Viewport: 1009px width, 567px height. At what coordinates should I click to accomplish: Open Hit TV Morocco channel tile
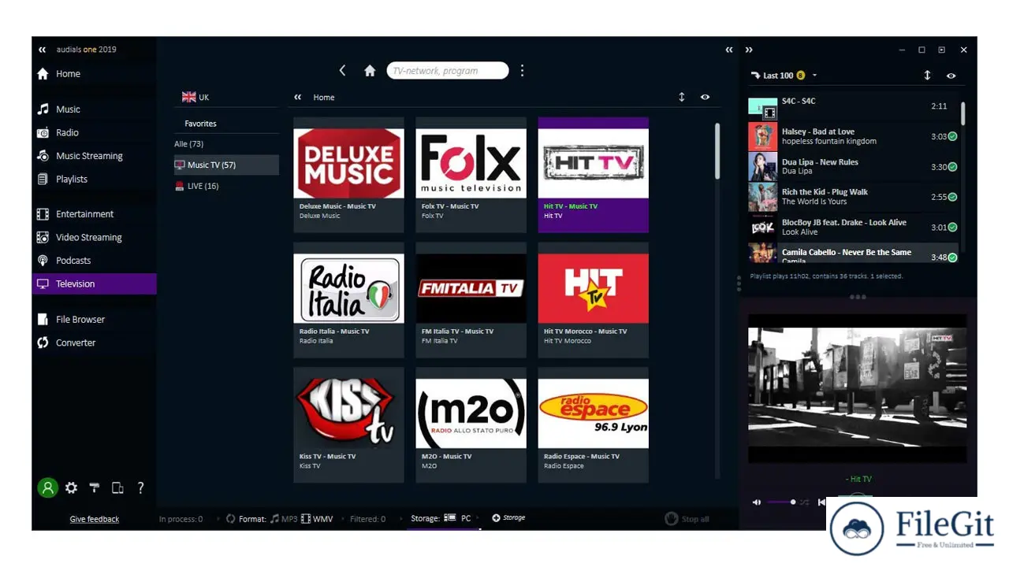(594, 300)
